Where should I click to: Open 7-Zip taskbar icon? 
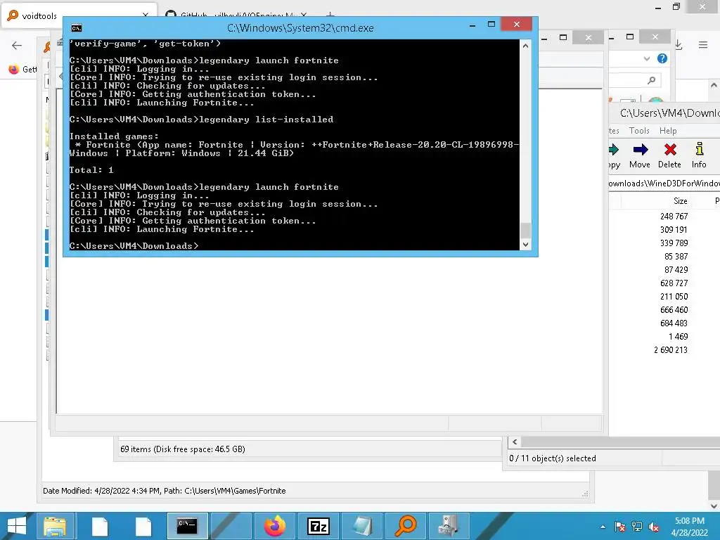coord(319,526)
